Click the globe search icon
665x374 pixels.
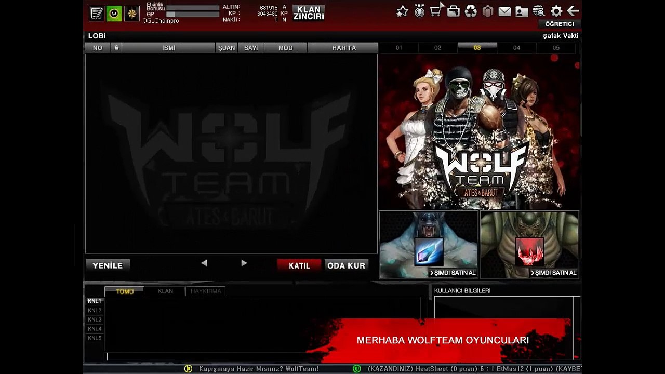539,11
